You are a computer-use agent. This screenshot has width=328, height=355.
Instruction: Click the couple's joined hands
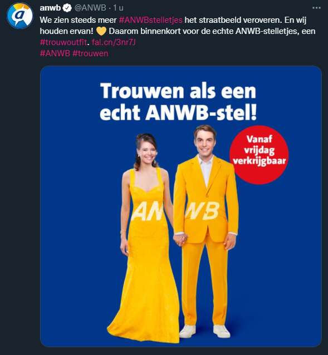[x=180, y=240]
